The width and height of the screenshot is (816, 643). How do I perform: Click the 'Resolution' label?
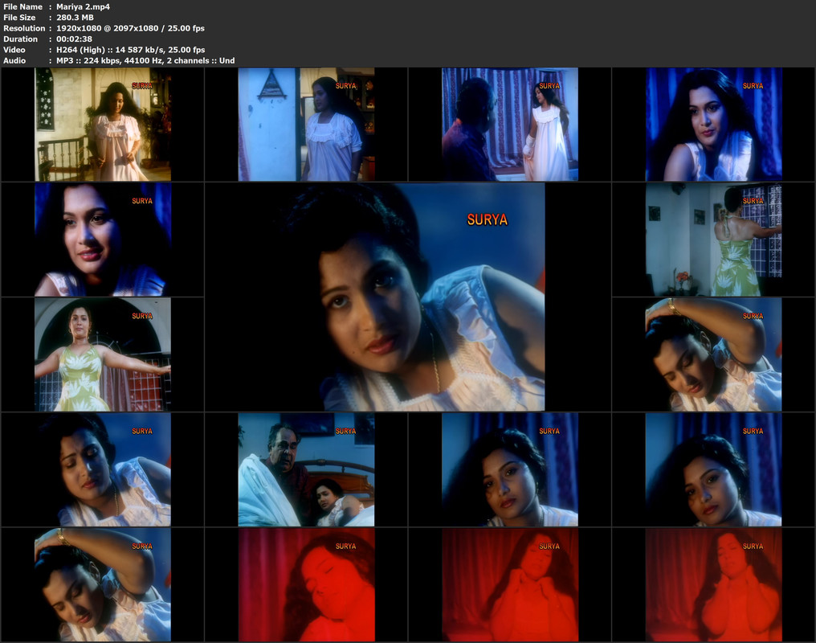24,28
